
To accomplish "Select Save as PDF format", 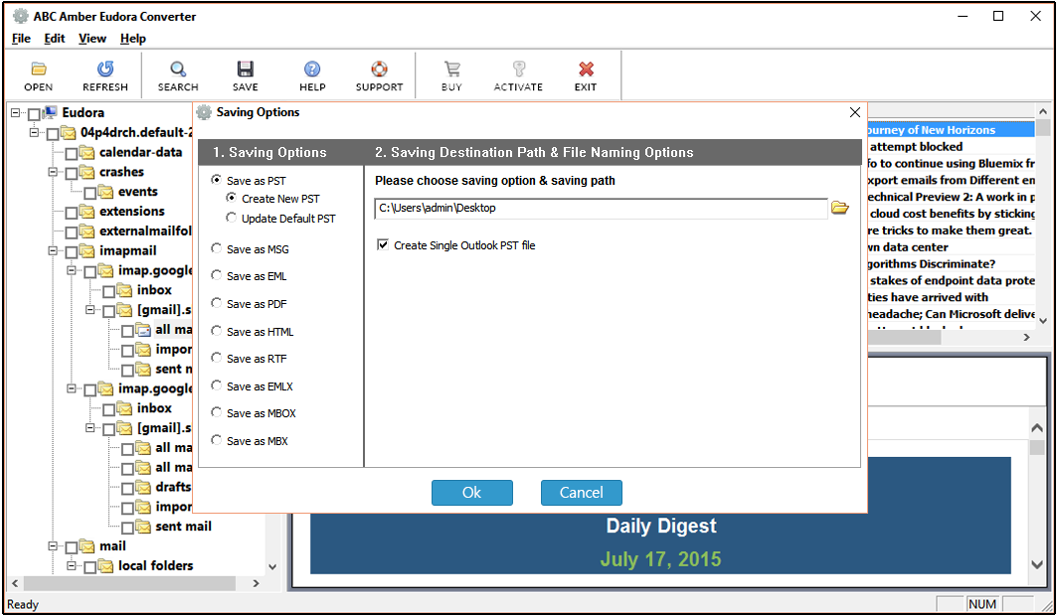I will 217,303.
